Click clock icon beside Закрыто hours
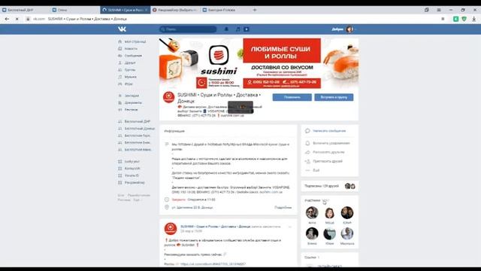This screenshot has height=271, width=481. point(167,199)
